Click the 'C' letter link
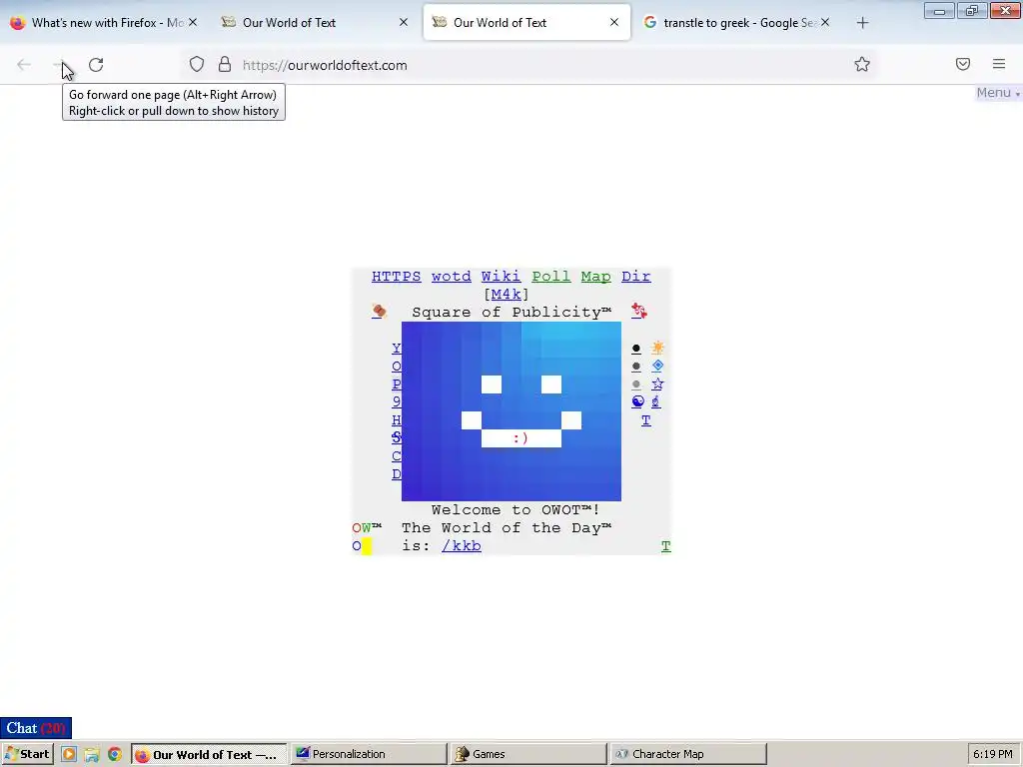Screen dimensions: 1023x767 click(396, 455)
